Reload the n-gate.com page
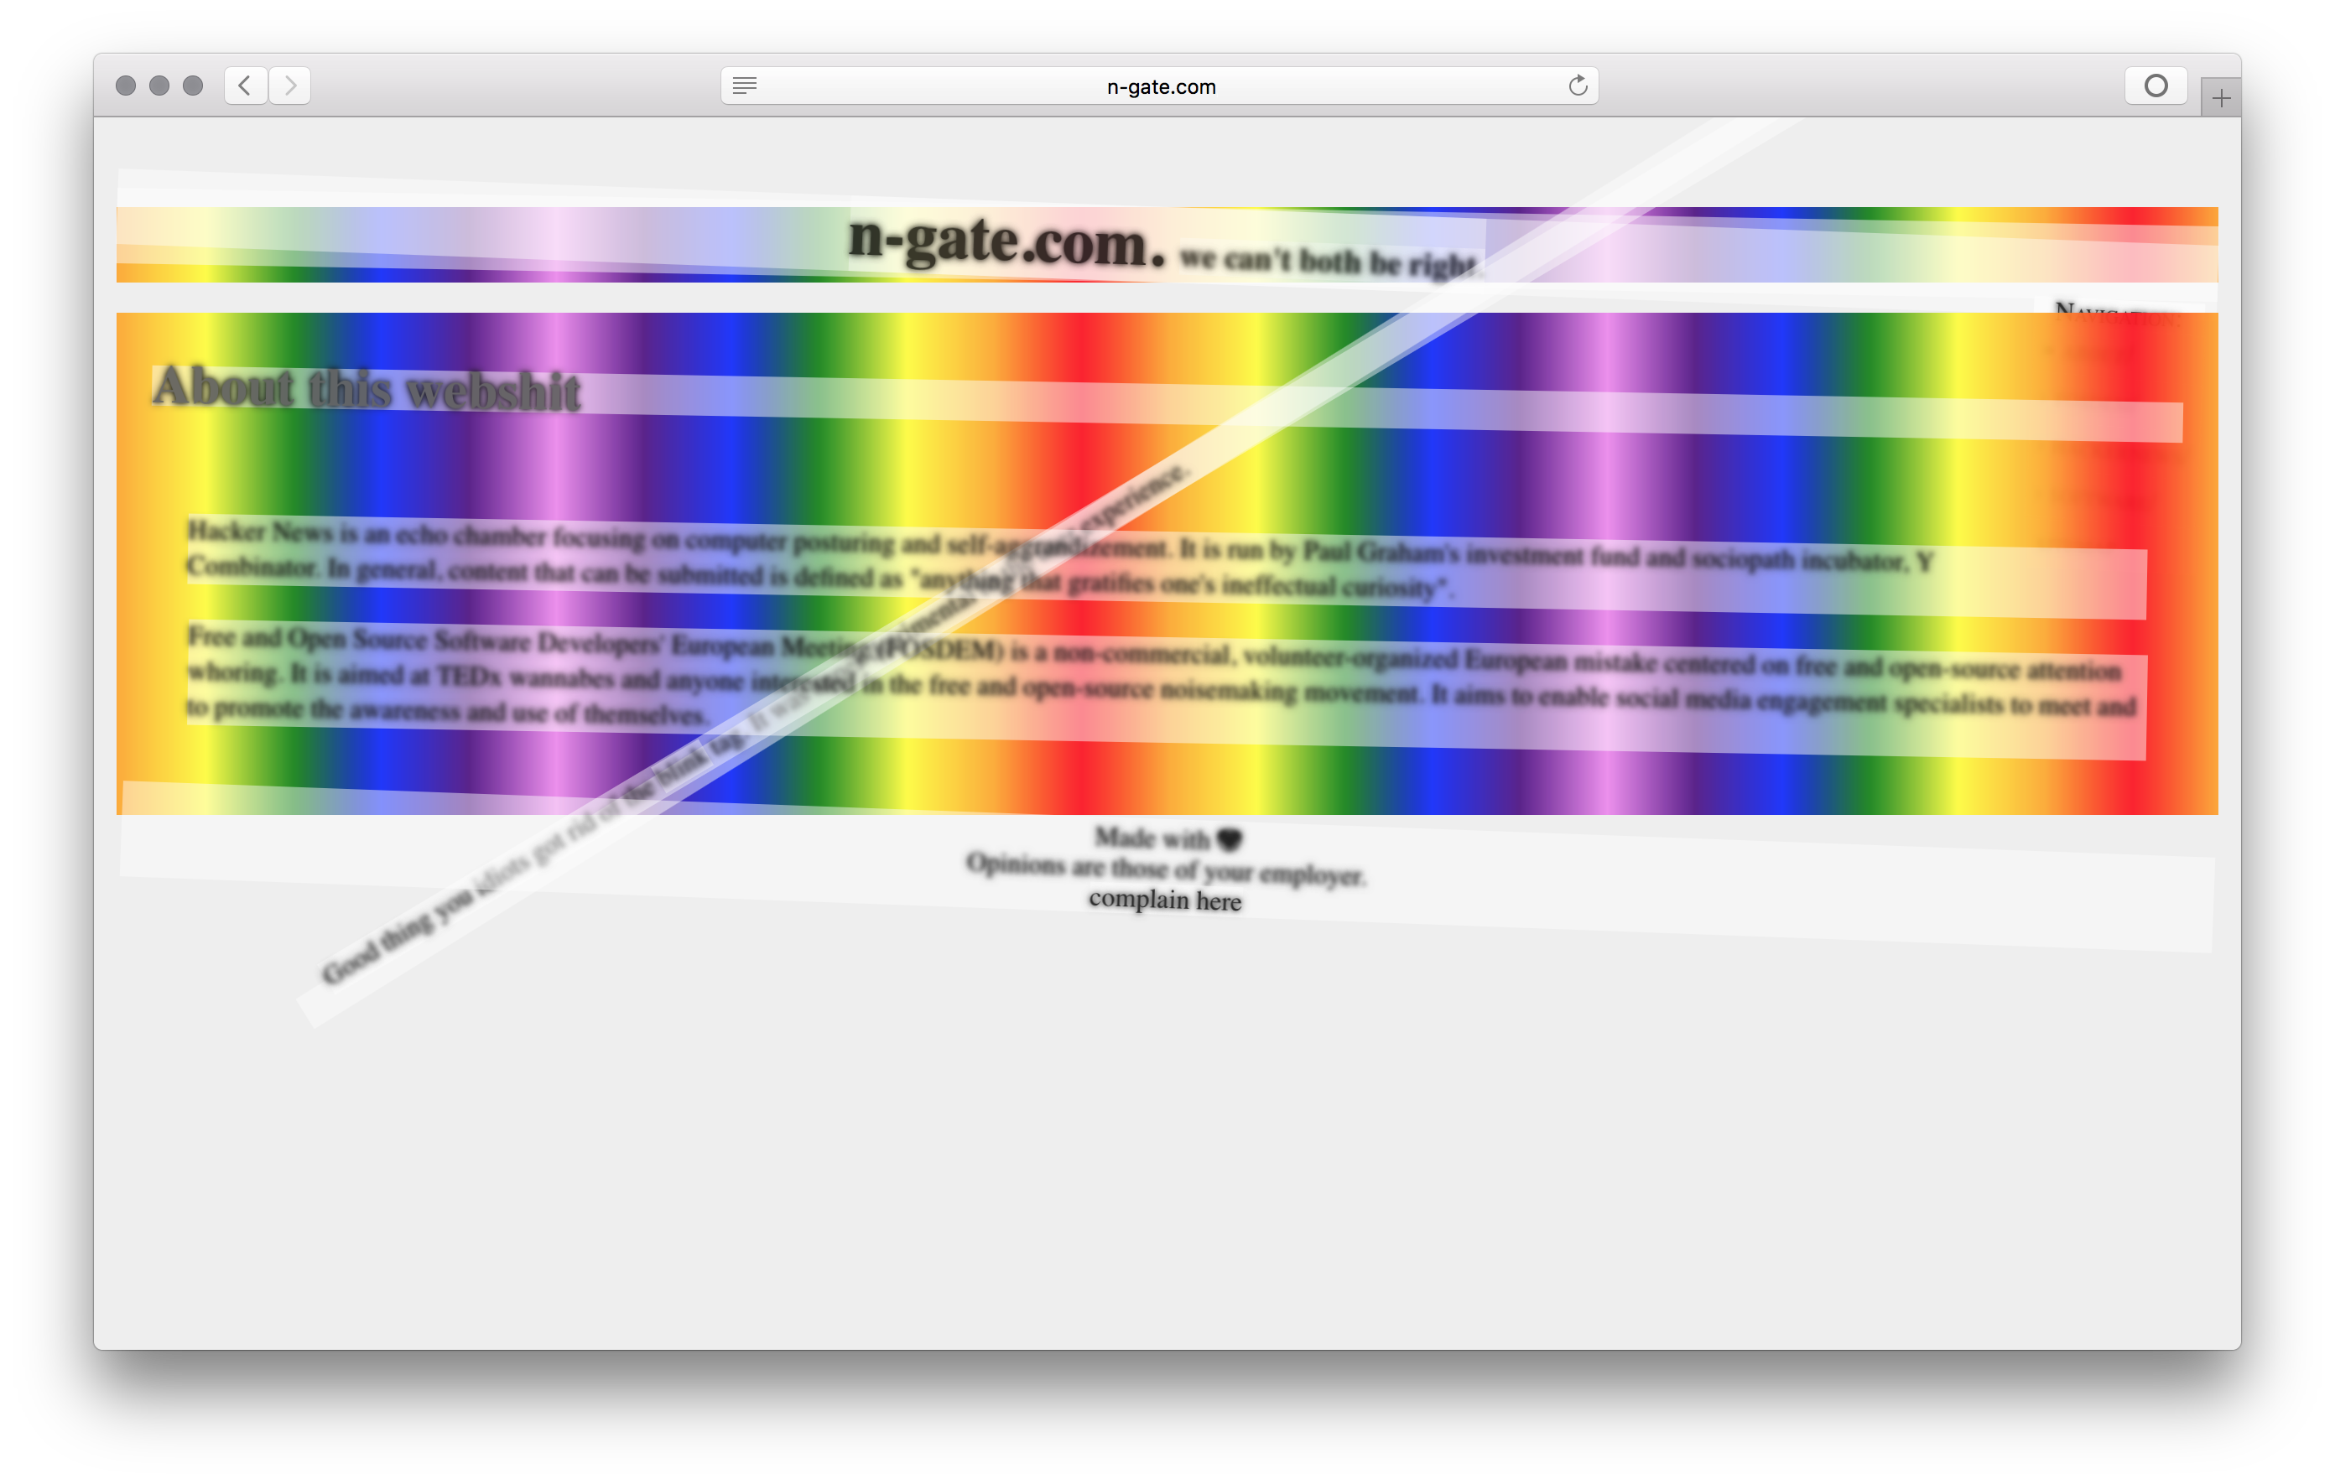 1578,86
